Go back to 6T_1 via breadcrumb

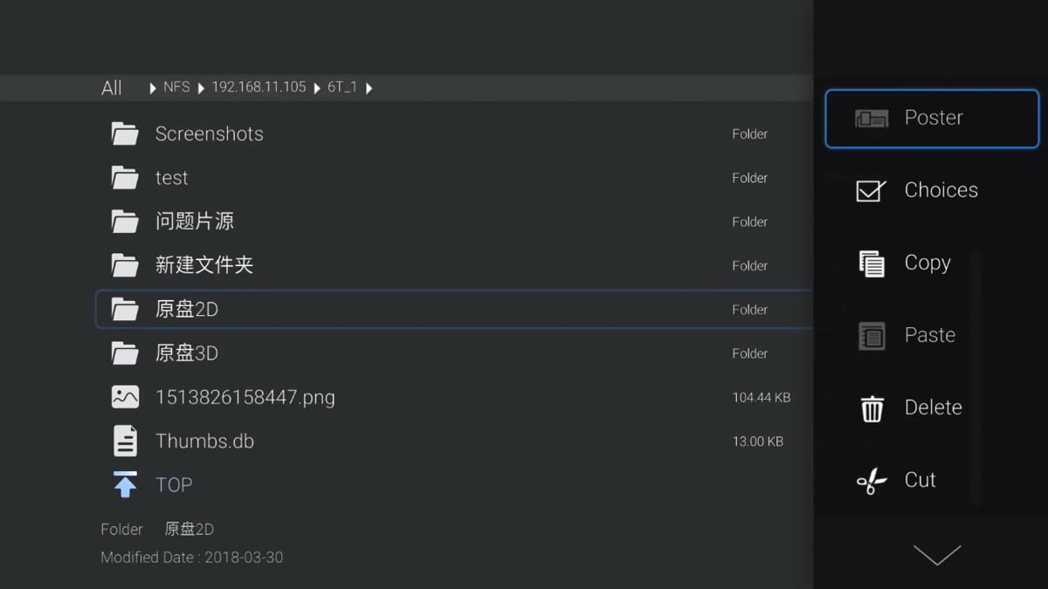pos(341,87)
